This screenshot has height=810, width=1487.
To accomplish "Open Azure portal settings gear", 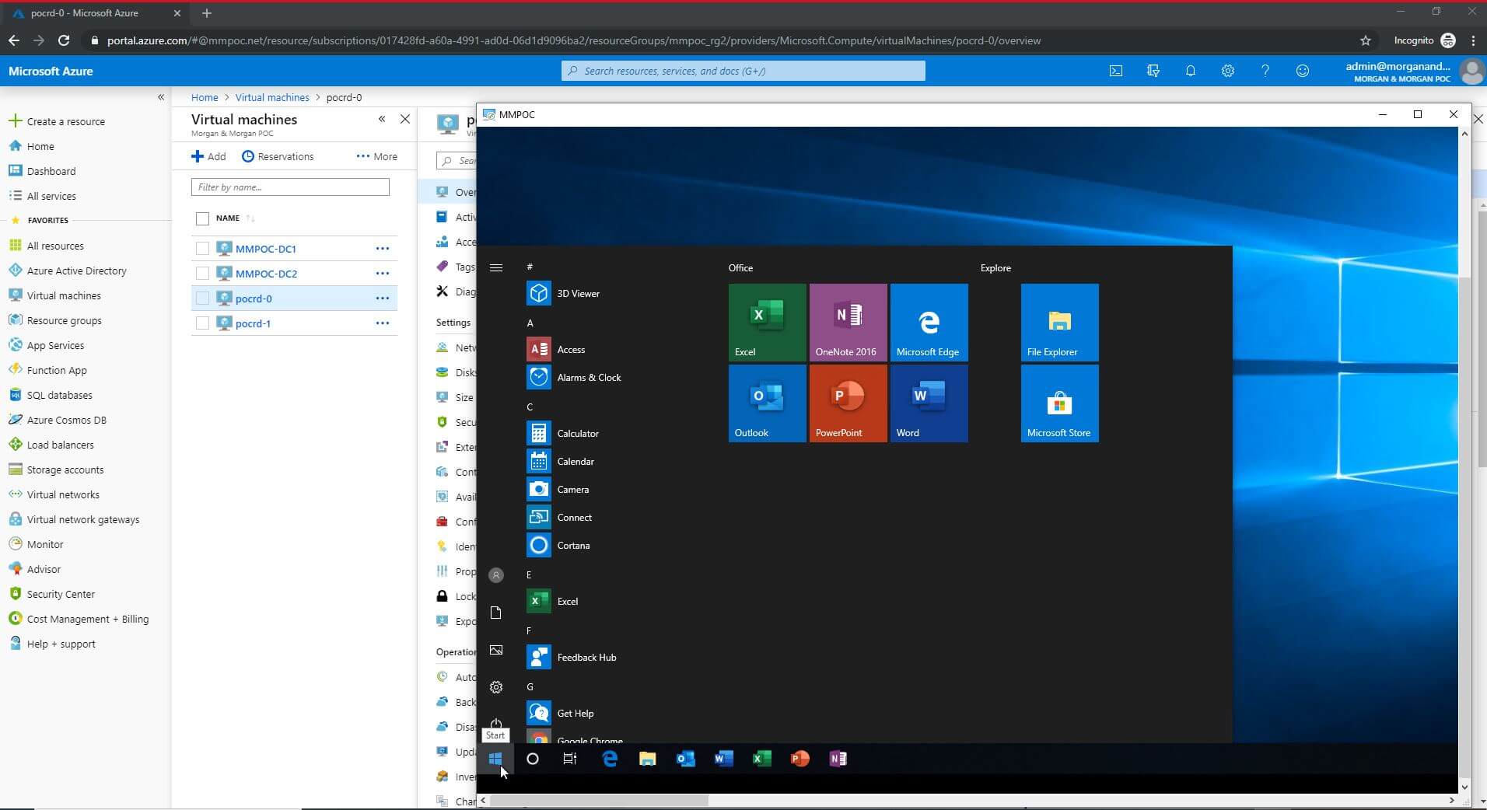I will (1228, 71).
